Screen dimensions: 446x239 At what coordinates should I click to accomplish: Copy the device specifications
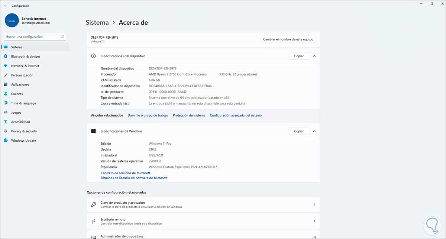click(x=299, y=56)
